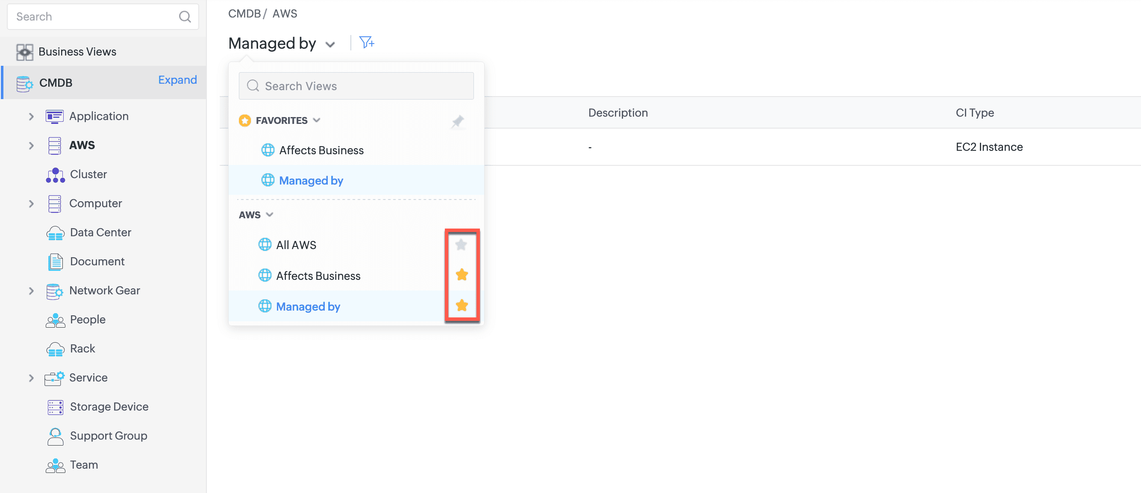Click the sidebar search magnifier icon
This screenshot has width=1141, height=493.
tap(185, 17)
